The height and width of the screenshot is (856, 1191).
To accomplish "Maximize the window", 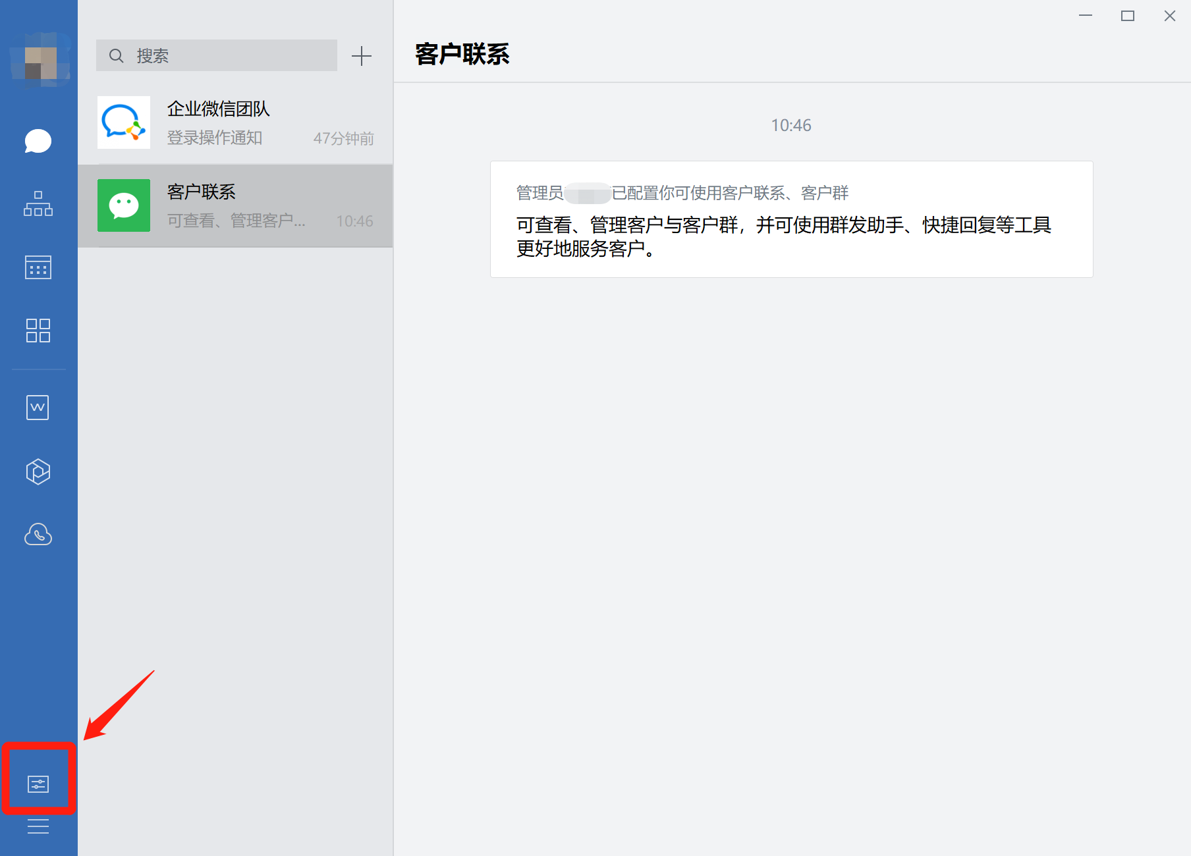I will pyautogui.click(x=1128, y=16).
